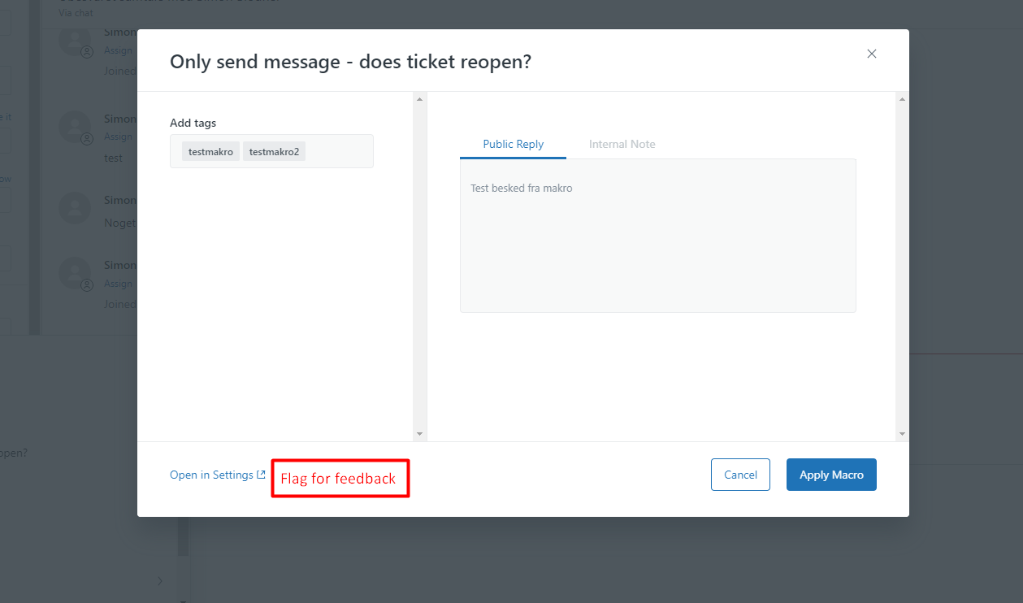Click empty space in the Add tags field
This screenshot has height=603, width=1023.
point(340,151)
